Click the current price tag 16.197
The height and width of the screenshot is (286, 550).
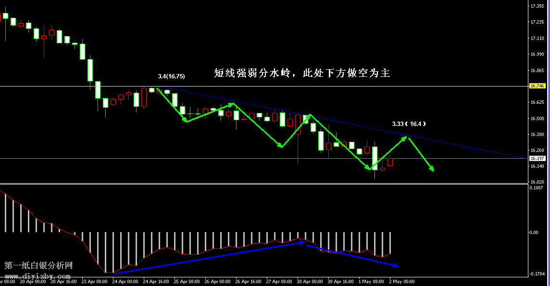tap(536, 158)
